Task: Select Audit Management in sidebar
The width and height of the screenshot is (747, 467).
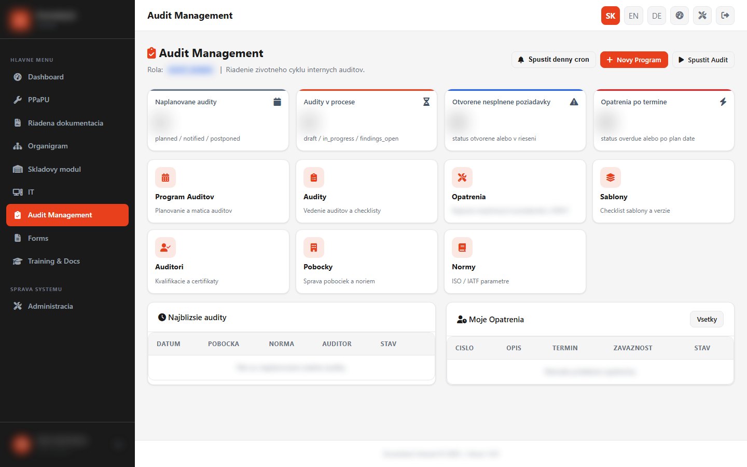Action: point(67,215)
